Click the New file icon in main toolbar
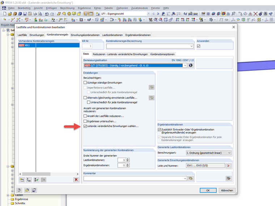275x206 pixels. 5,14
